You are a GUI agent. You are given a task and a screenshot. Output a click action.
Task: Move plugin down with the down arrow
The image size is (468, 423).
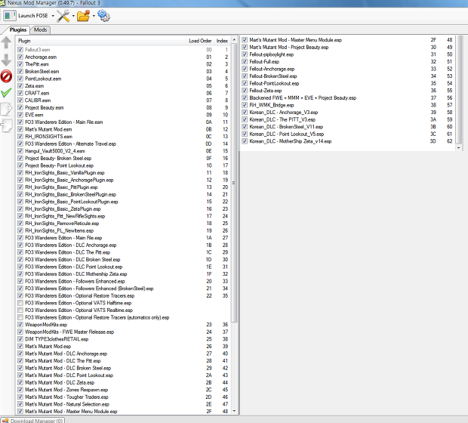6,60
